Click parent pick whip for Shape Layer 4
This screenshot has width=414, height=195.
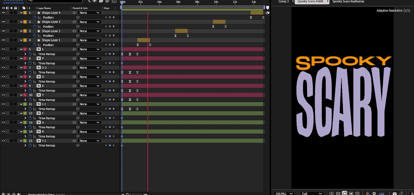pyautogui.click(x=74, y=13)
